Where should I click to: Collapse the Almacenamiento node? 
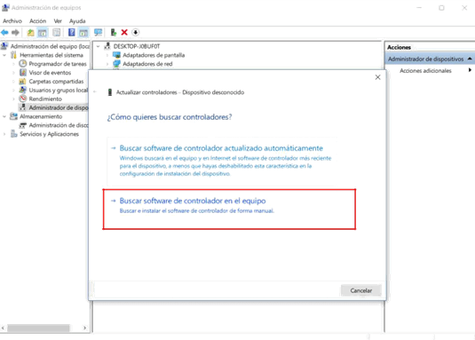tap(4, 116)
